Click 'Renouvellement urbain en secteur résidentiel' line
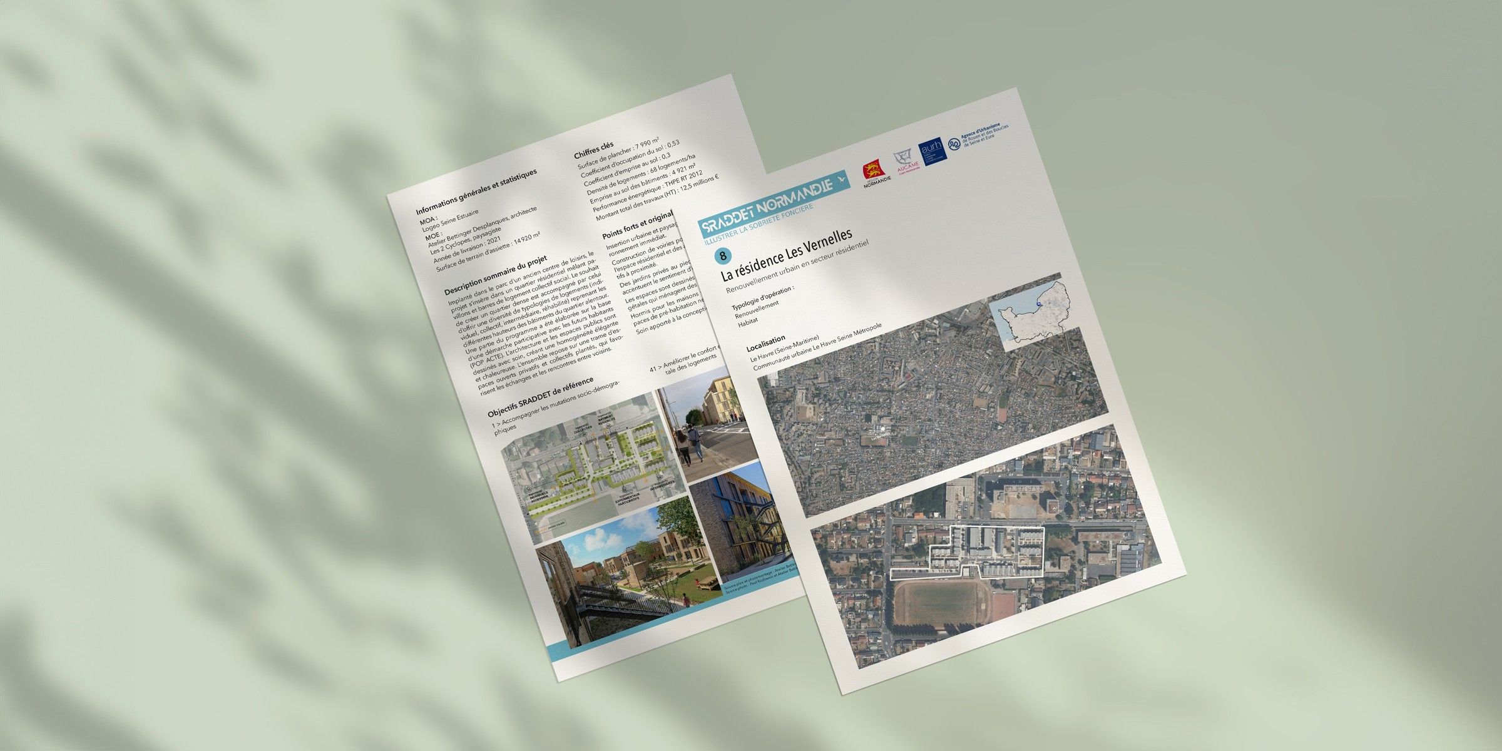Image resolution: width=1502 pixels, height=751 pixels. tap(798, 267)
